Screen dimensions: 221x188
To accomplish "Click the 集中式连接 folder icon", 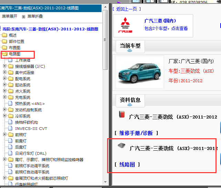I will pos(11,72).
